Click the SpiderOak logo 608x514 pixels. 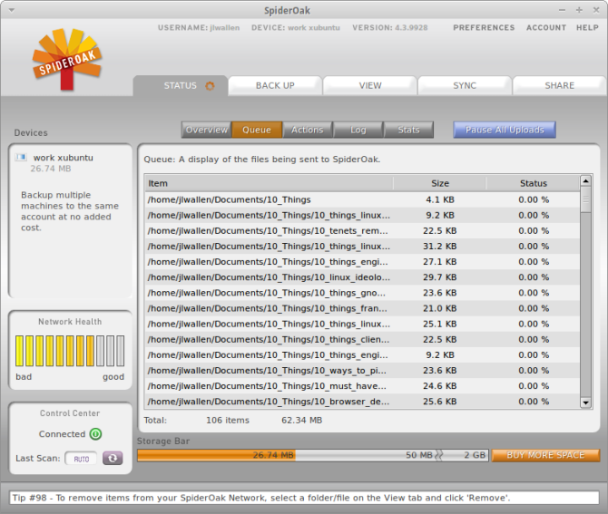(x=66, y=59)
